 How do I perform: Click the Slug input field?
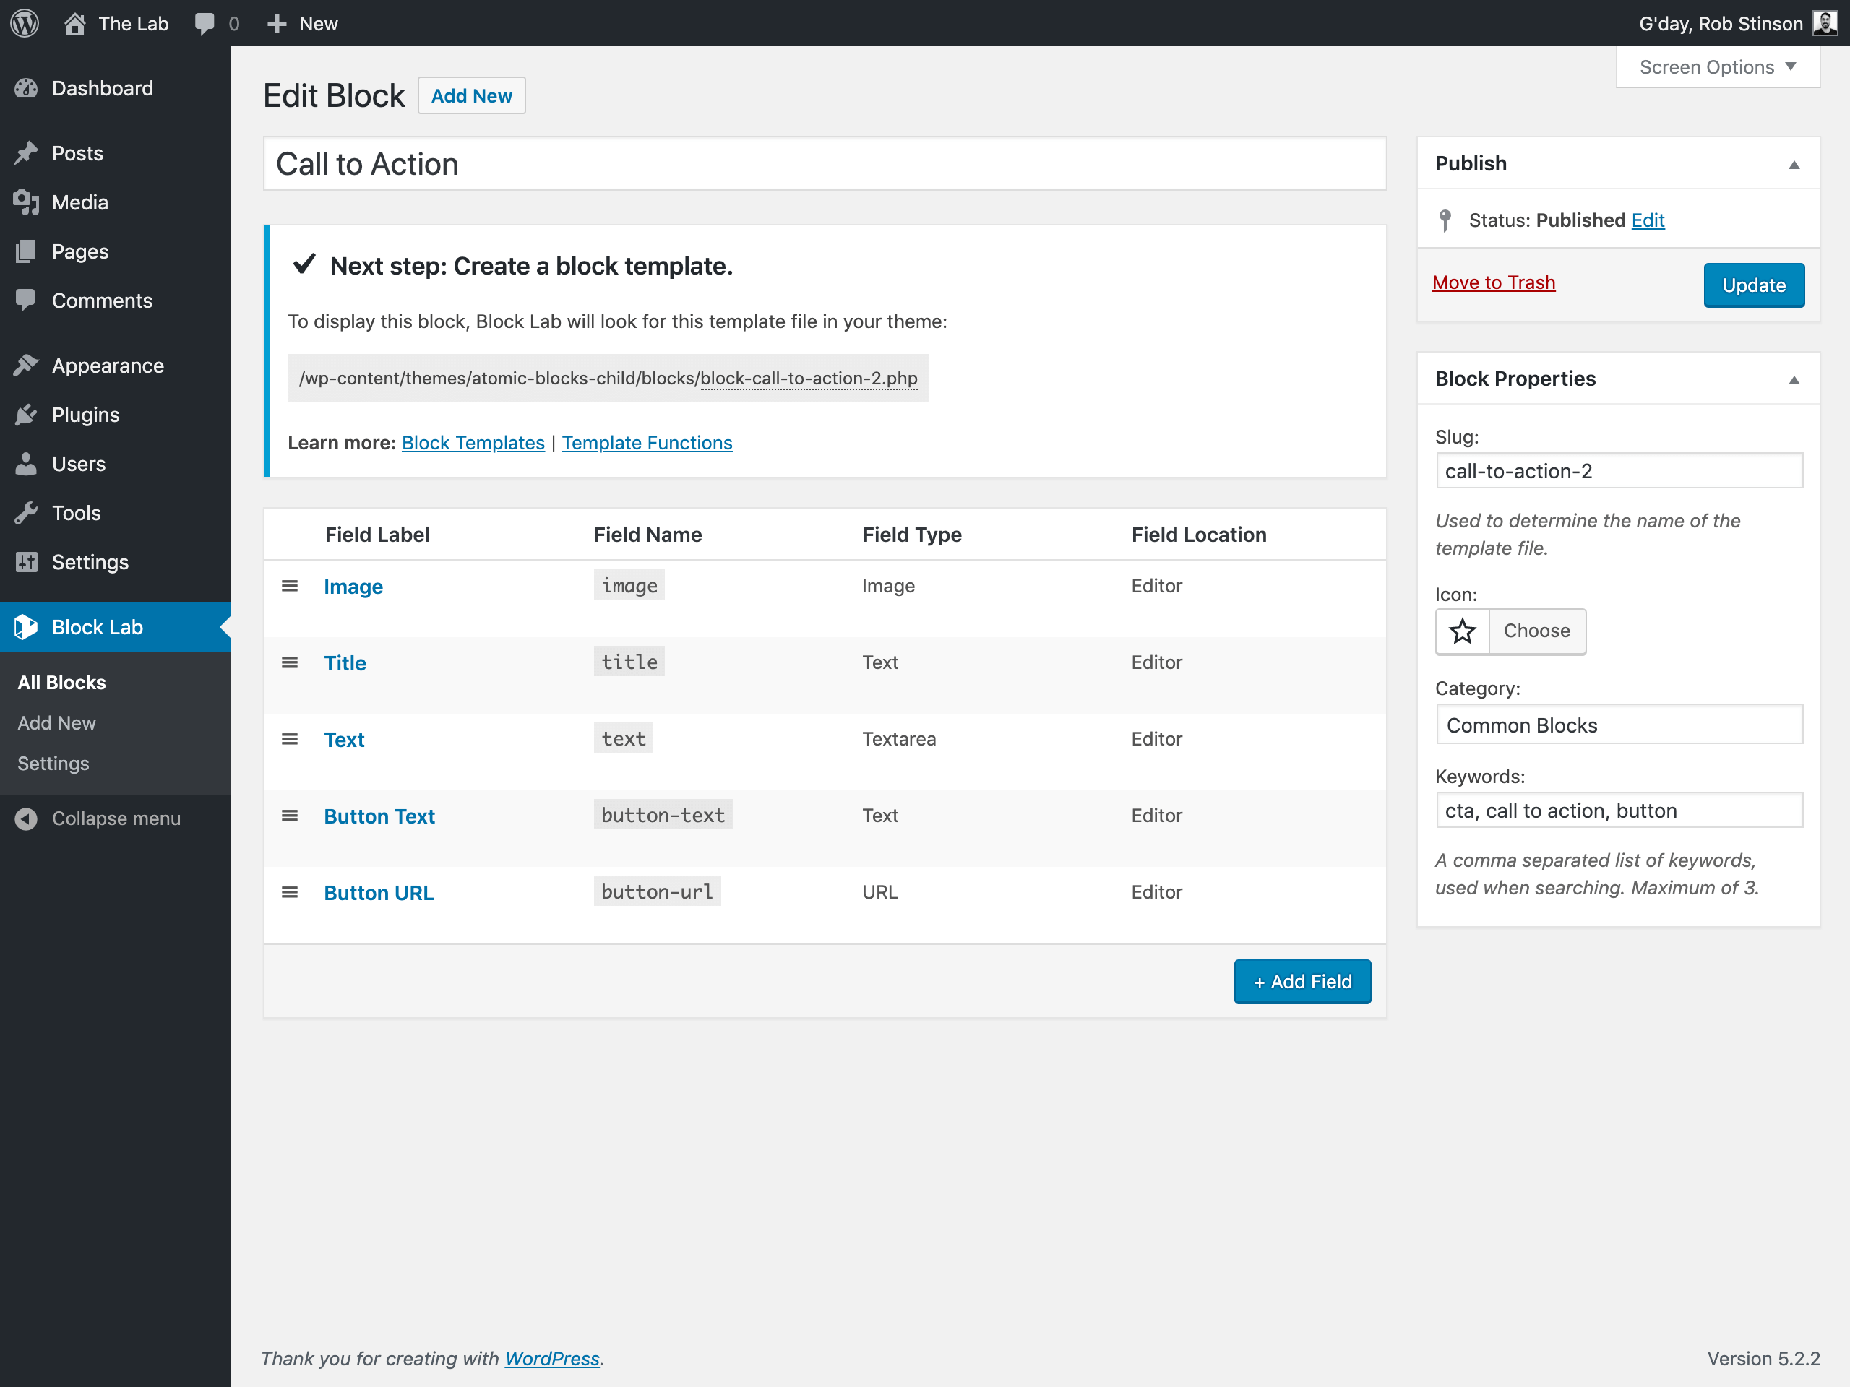[x=1618, y=471]
